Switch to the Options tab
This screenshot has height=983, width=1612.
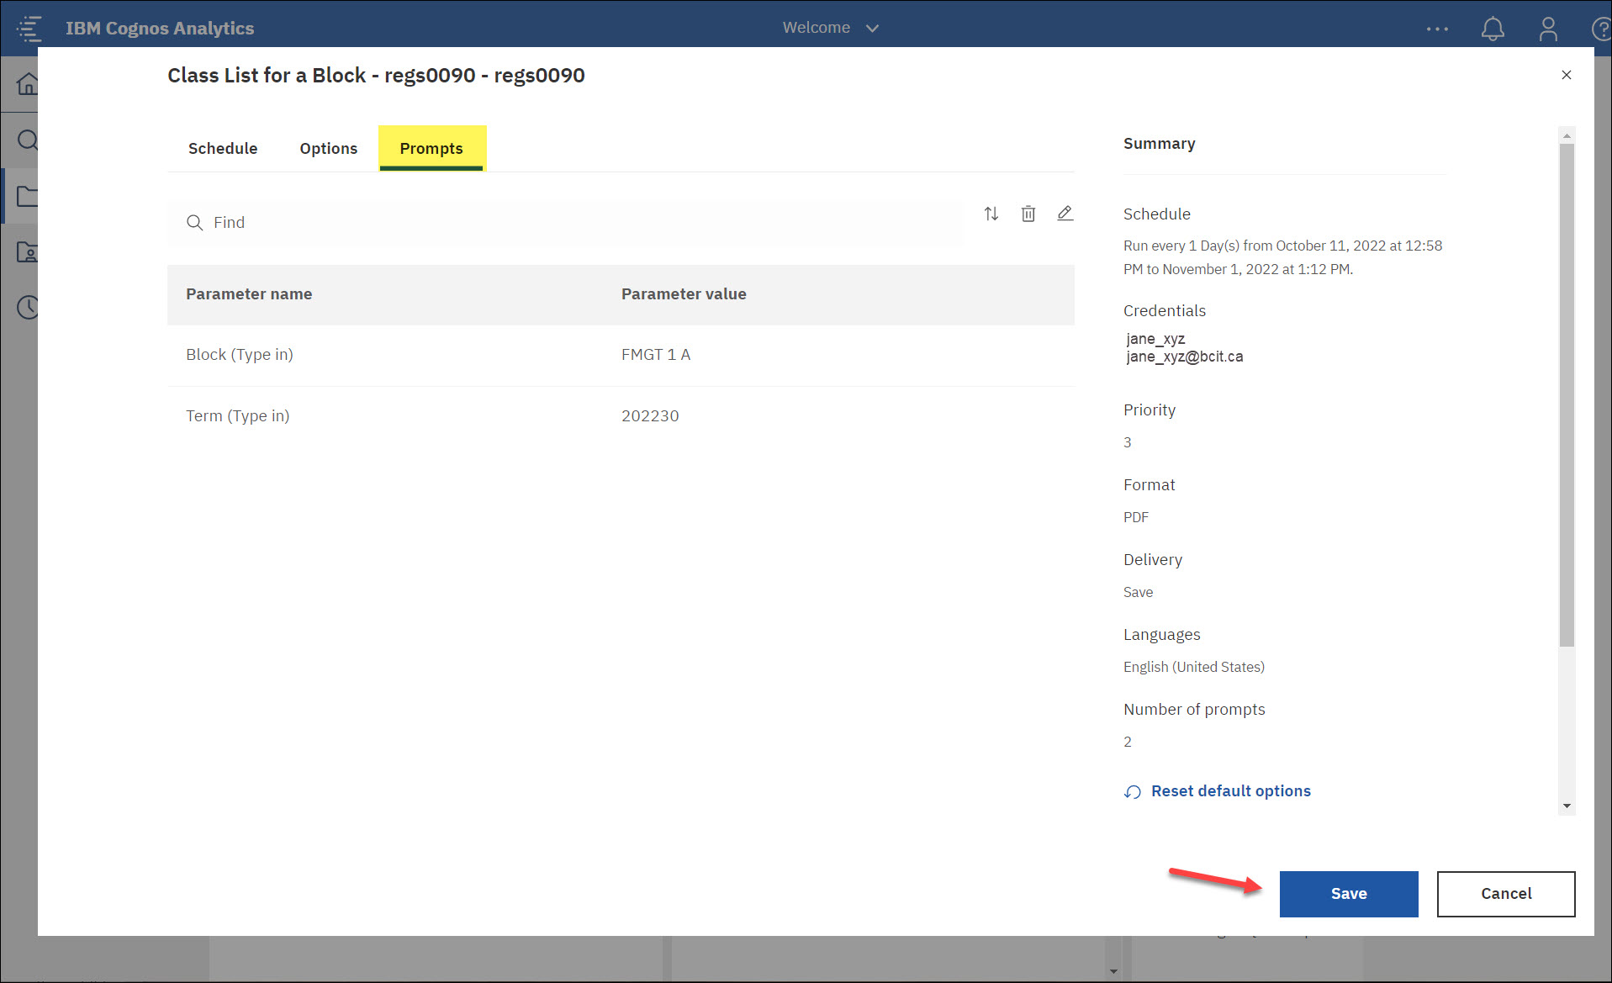pos(328,148)
